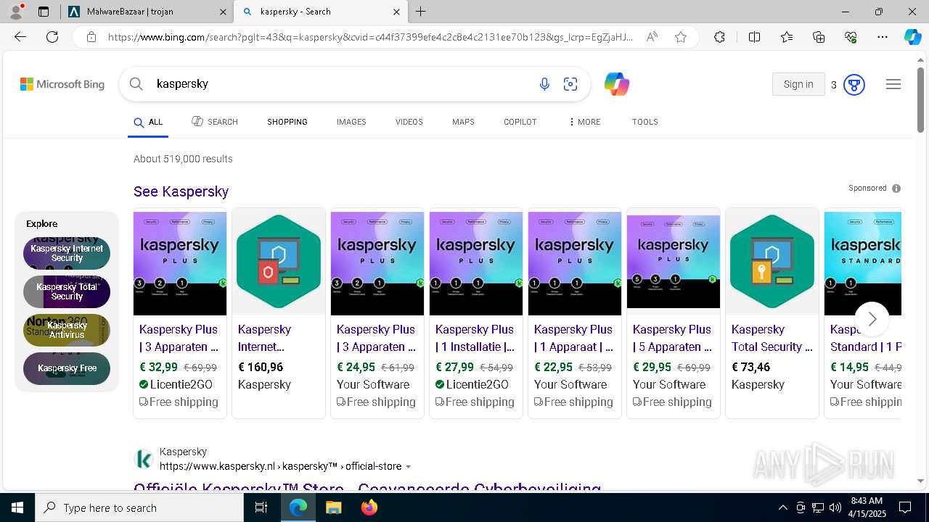Show more products with the carousel next arrow
Viewport: 929px width, 522px height.
tap(872, 319)
